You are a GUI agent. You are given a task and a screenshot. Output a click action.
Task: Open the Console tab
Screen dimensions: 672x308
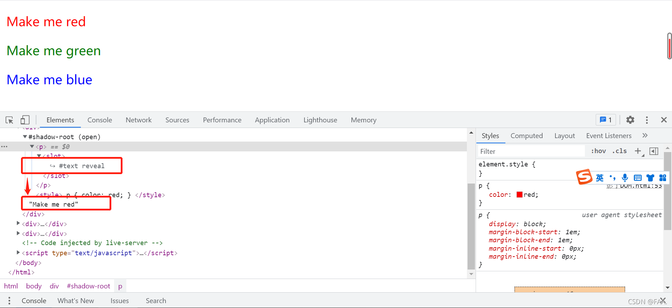pos(100,120)
